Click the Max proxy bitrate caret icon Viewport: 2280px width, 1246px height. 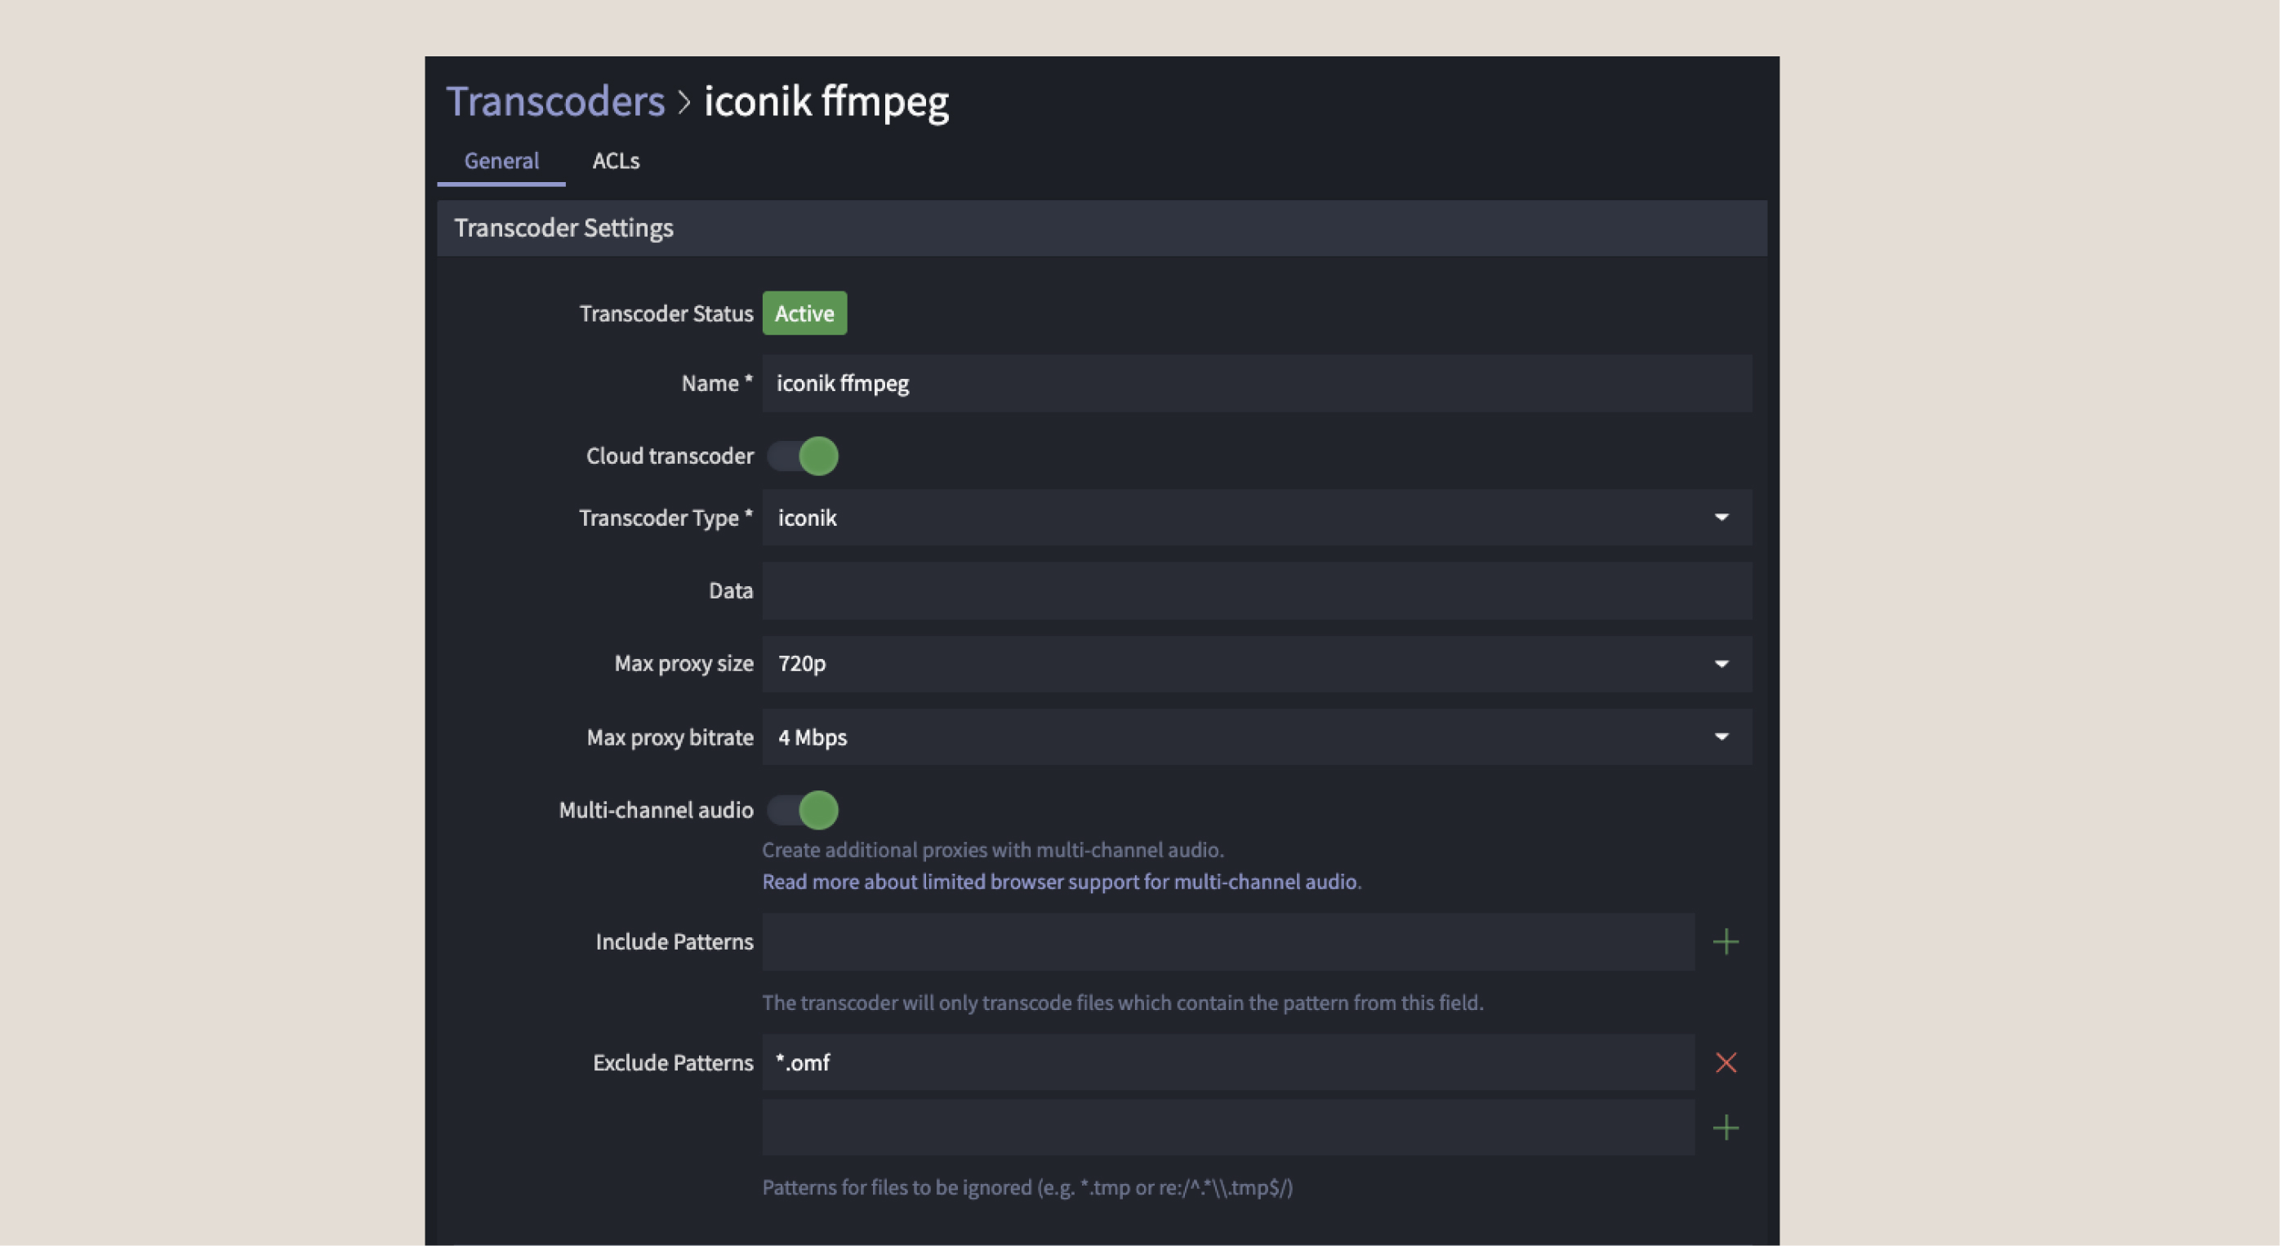(x=1721, y=736)
